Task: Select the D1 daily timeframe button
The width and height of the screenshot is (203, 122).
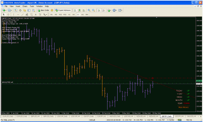Action: [x=78, y=15]
